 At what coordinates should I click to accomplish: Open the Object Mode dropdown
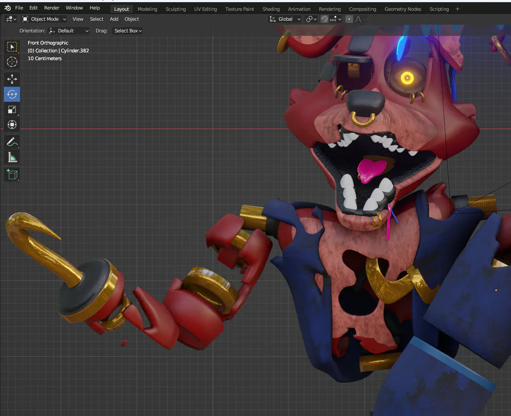click(44, 19)
